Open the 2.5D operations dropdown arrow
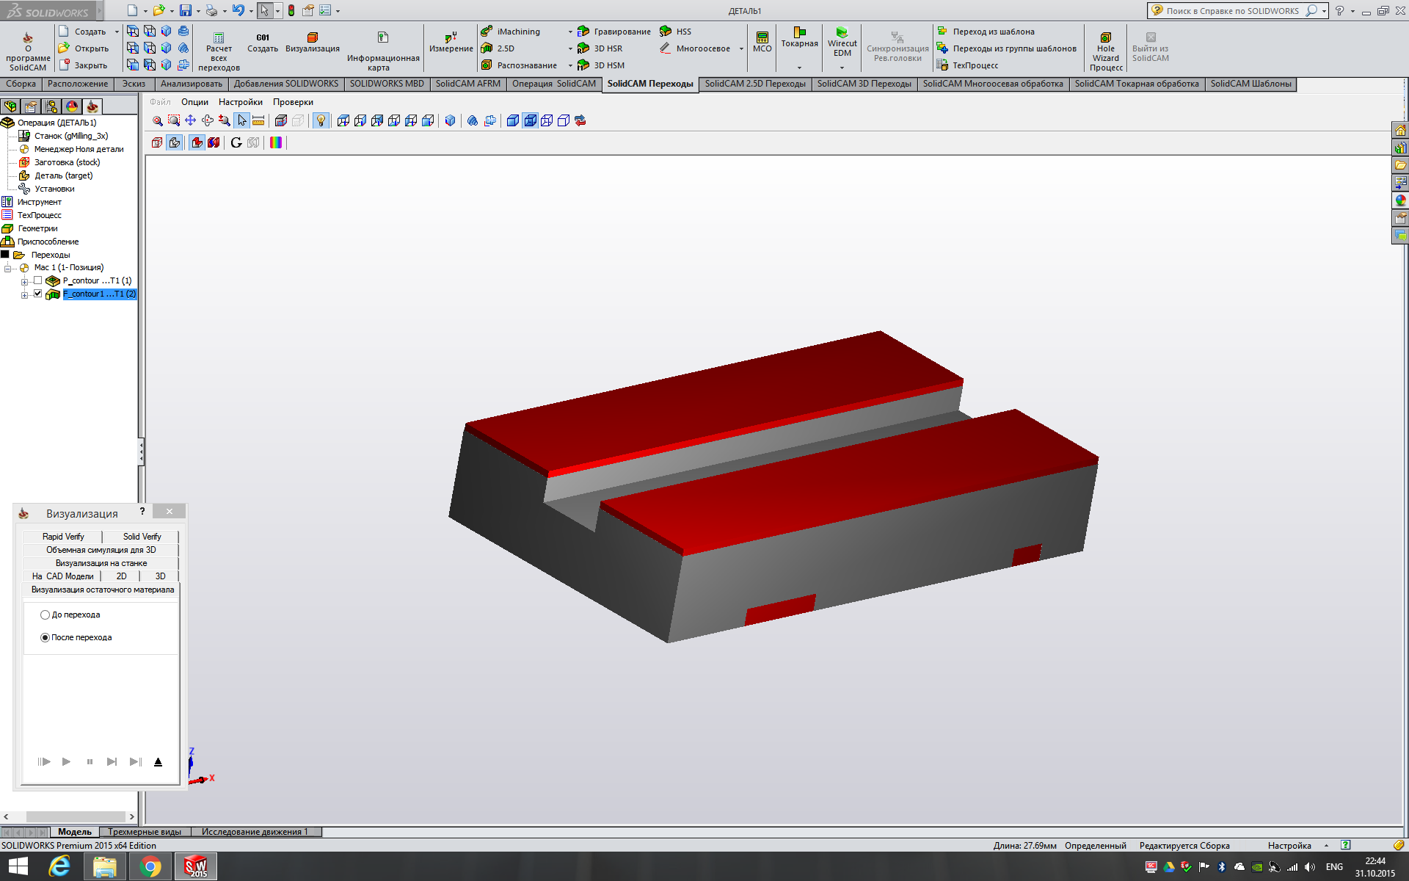The width and height of the screenshot is (1409, 881). click(570, 48)
